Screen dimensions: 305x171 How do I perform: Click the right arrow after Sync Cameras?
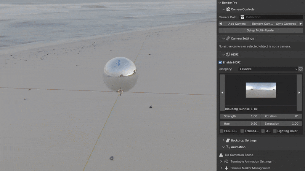[x=300, y=24]
